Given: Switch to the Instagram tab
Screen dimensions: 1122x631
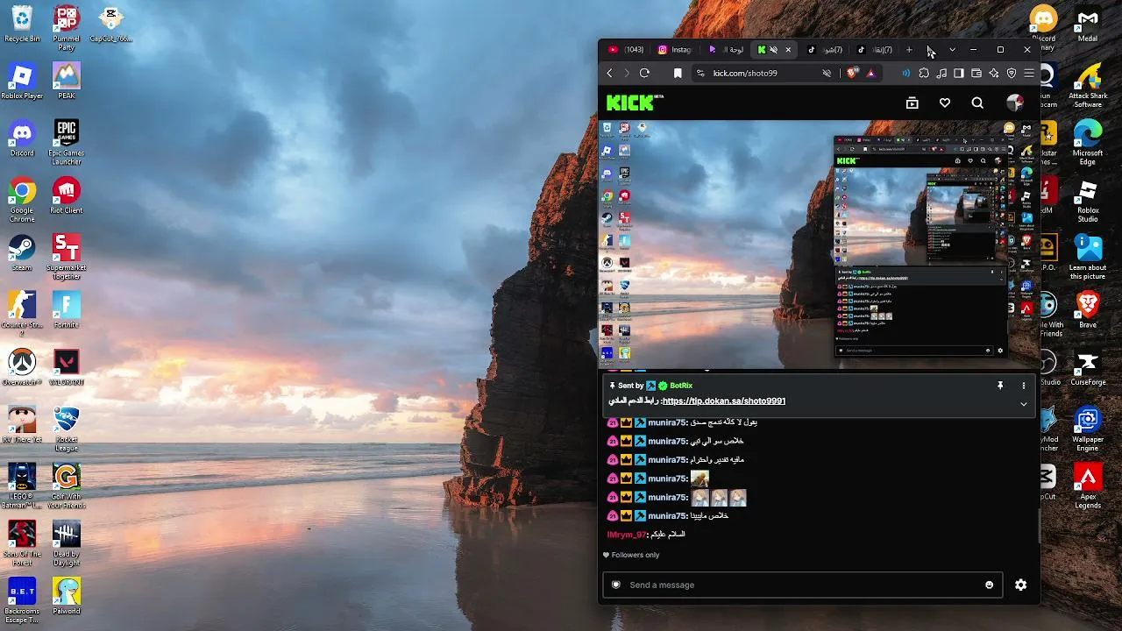Looking at the screenshot, I should tap(675, 50).
